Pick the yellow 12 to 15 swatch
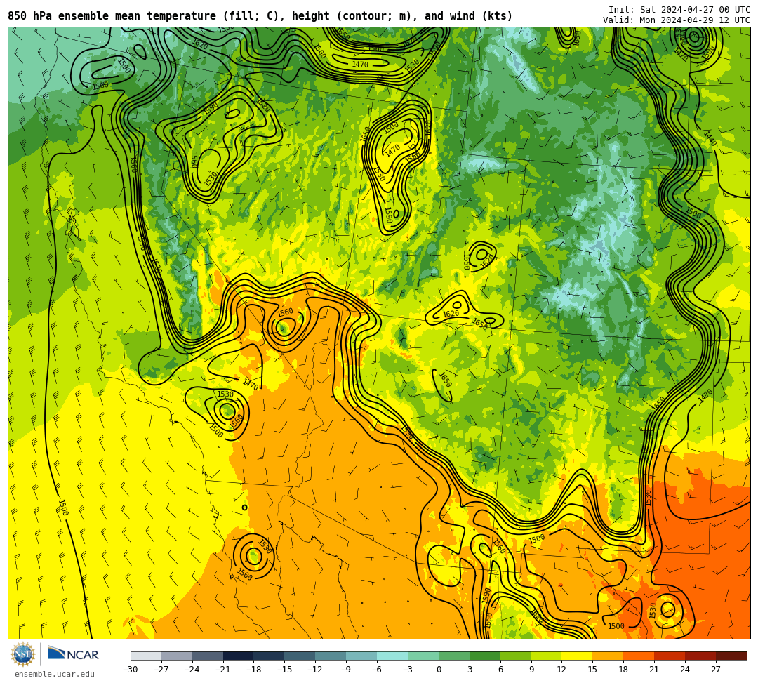This screenshot has height=683, width=758. [578, 656]
